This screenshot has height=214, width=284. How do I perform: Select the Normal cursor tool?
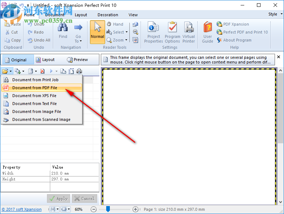point(98,32)
